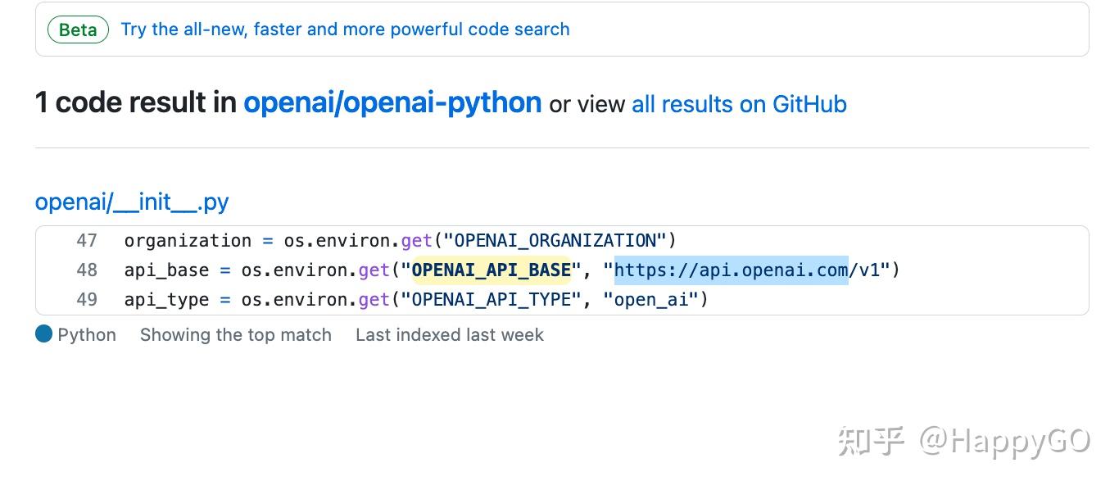Click the Beta badge label
The width and height of the screenshot is (1119, 490).
(78, 29)
